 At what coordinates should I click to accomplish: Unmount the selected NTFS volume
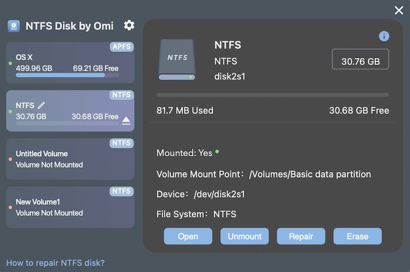click(244, 236)
